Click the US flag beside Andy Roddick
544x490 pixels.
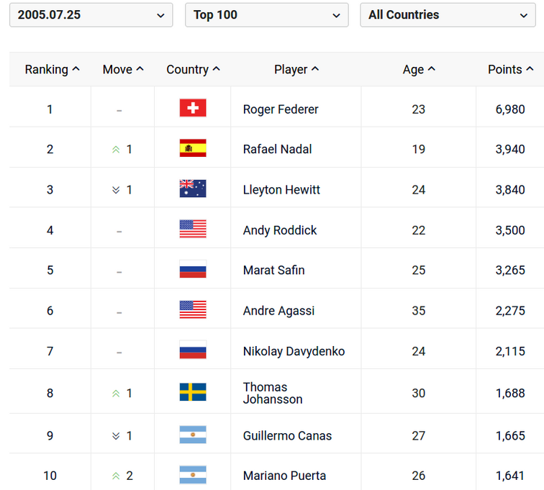[193, 230]
